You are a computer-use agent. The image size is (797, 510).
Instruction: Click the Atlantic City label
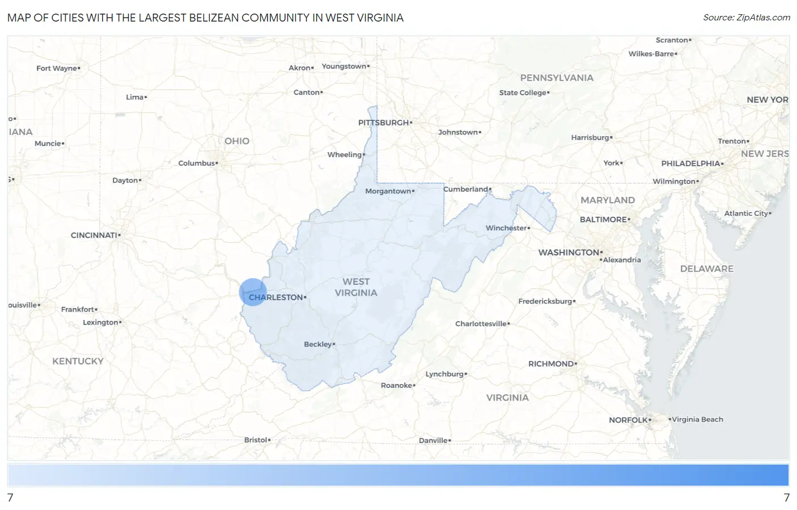point(746,213)
